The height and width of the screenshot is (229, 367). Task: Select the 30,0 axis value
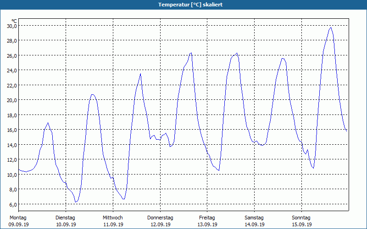(x=12, y=26)
